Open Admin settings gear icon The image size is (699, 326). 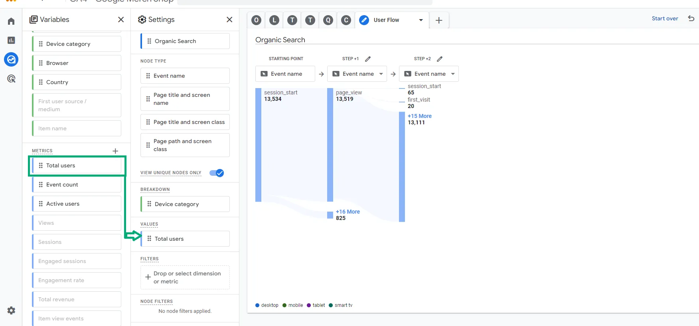pyautogui.click(x=11, y=310)
